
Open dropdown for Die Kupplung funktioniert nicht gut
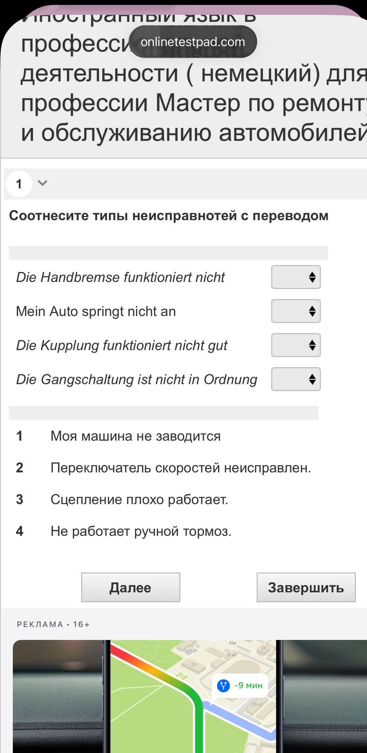point(296,345)
